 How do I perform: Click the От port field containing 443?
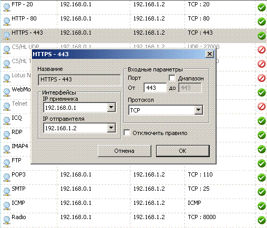tap(155, 88)
